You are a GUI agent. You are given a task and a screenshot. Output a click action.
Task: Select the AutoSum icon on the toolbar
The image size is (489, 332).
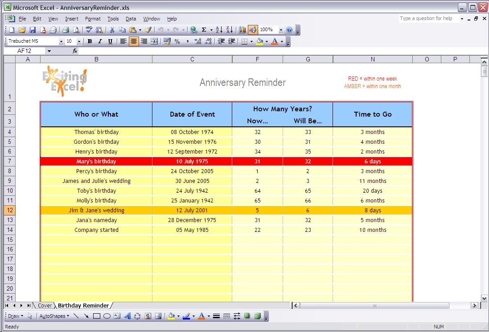(x=204, y=30)
